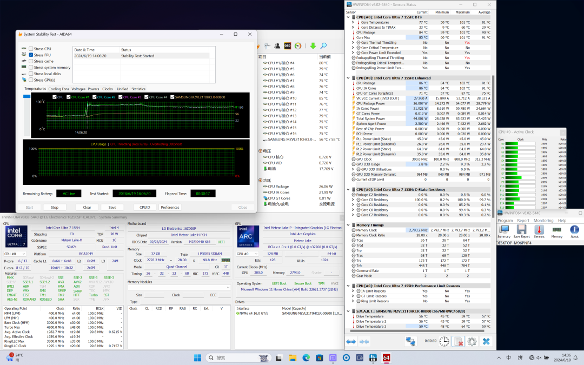The height and width of the screenshot is (365, 584).
Task: Open the CPU #0 selector dropdown in System Summary
Action: (x=15, y=254)
